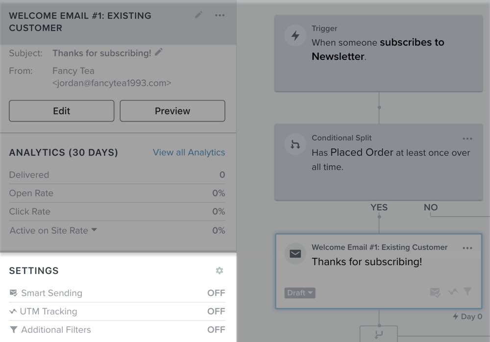Screen dimensions: 490x342
Task: Click the Smart Sending envelope icon in Settings
Action: 14,293
